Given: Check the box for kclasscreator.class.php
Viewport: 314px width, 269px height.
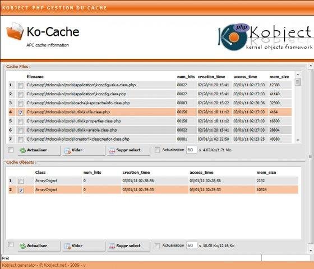Looking at the screenshot, I should point(20,140).
